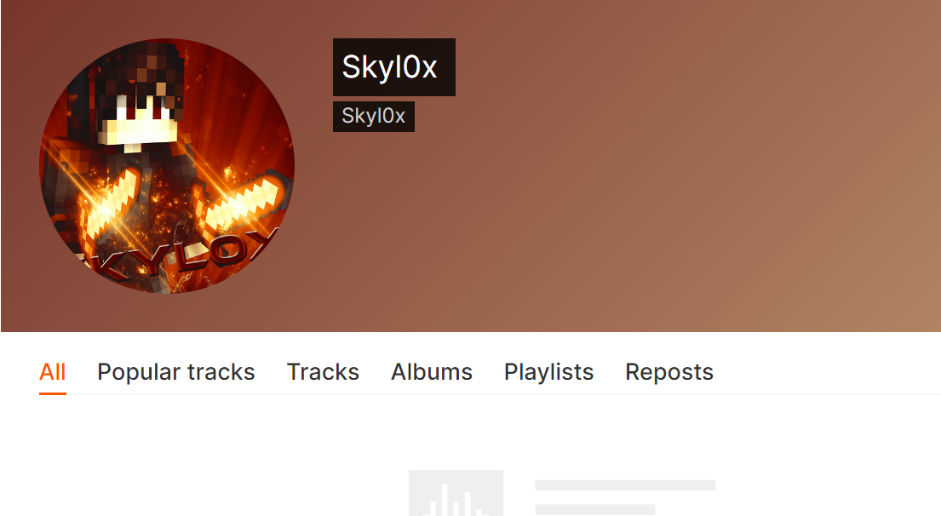
Task: Click the shorter grey loading subtitle bar
Action: click(x=594, y=509)
